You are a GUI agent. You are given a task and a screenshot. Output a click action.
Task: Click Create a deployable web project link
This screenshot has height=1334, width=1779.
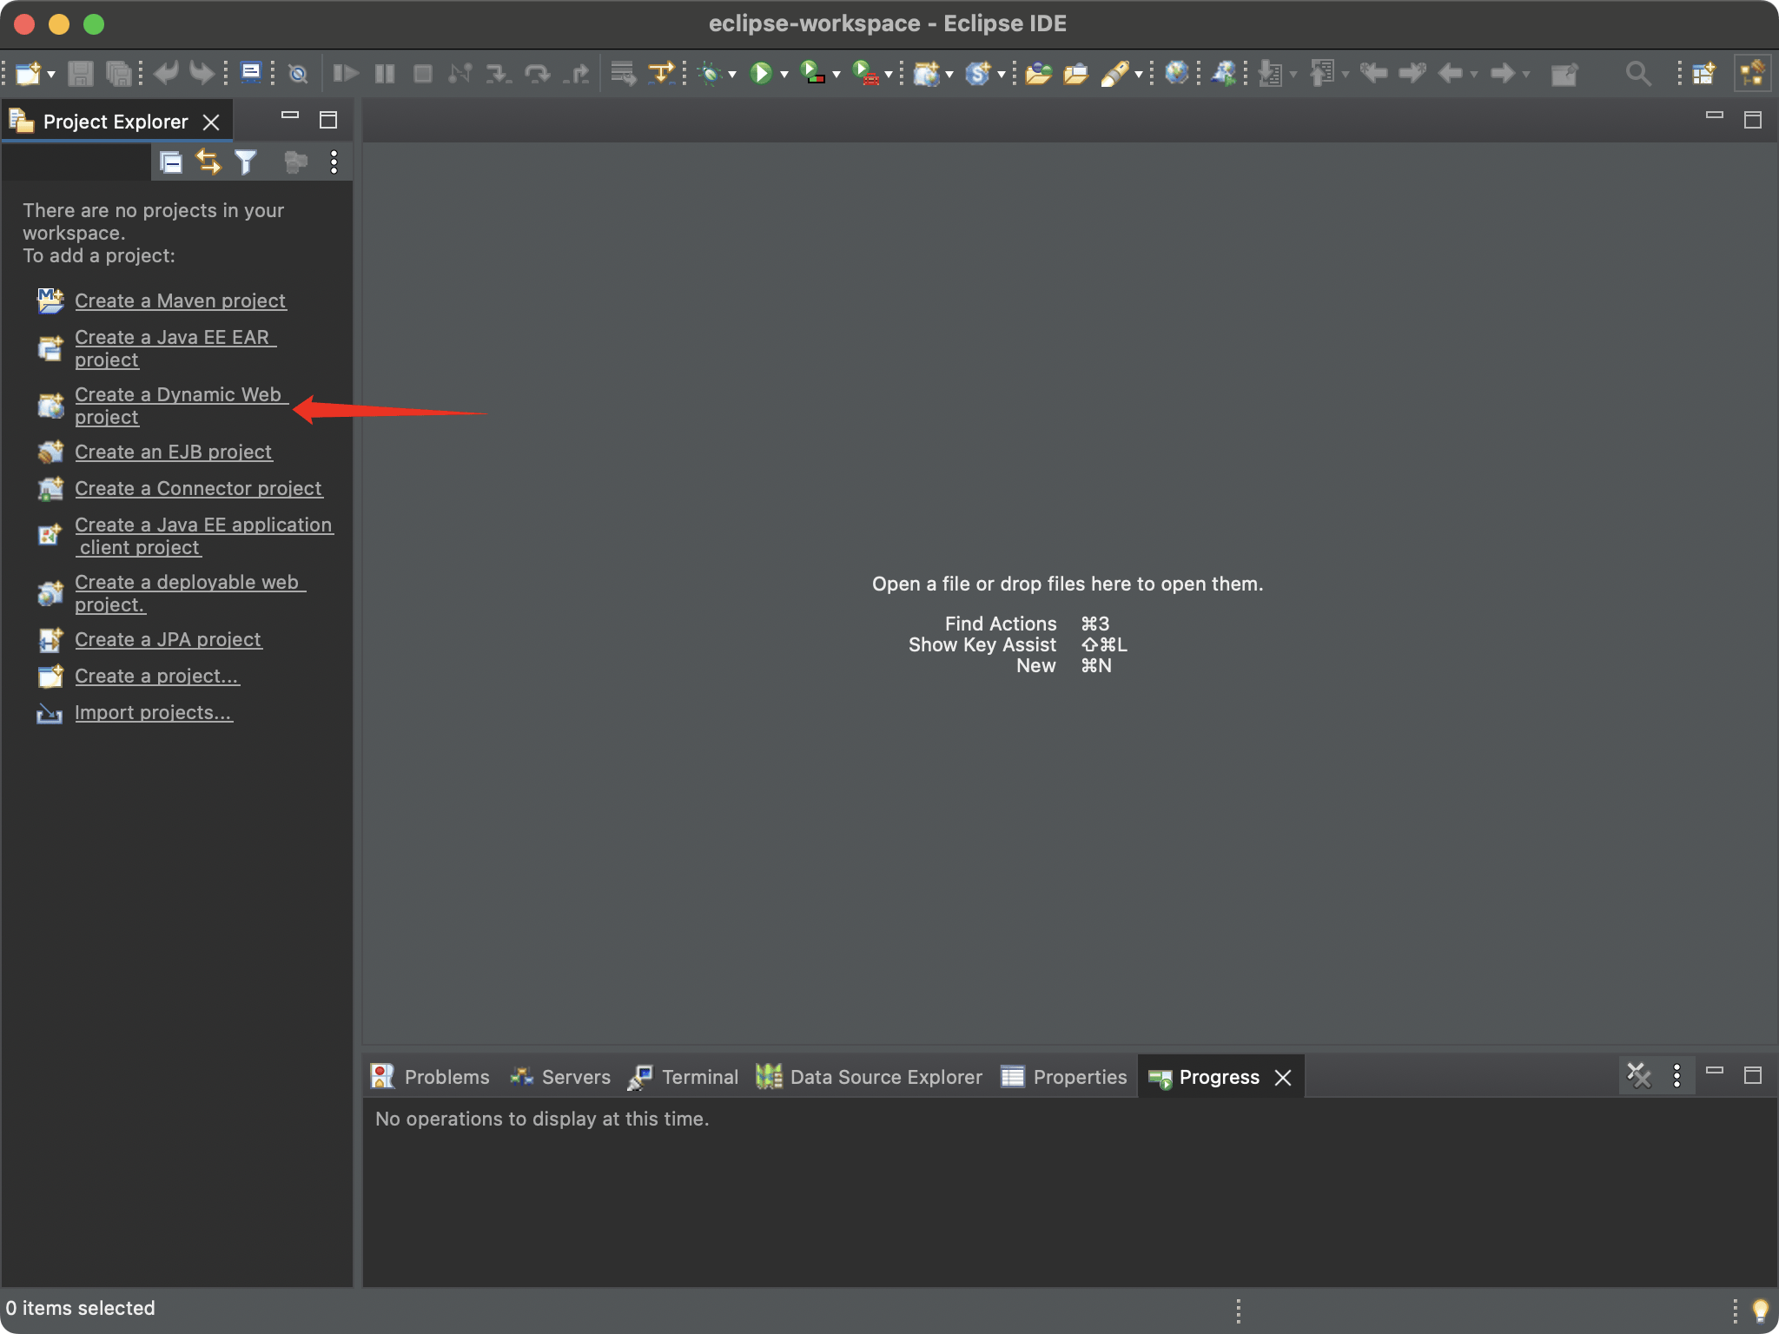point(189,593)
